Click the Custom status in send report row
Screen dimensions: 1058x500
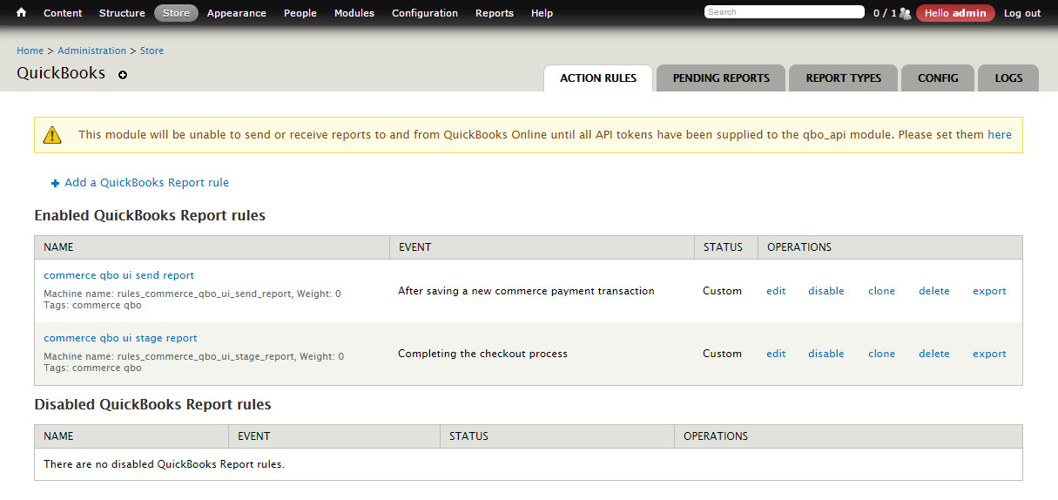click(722, 291)
